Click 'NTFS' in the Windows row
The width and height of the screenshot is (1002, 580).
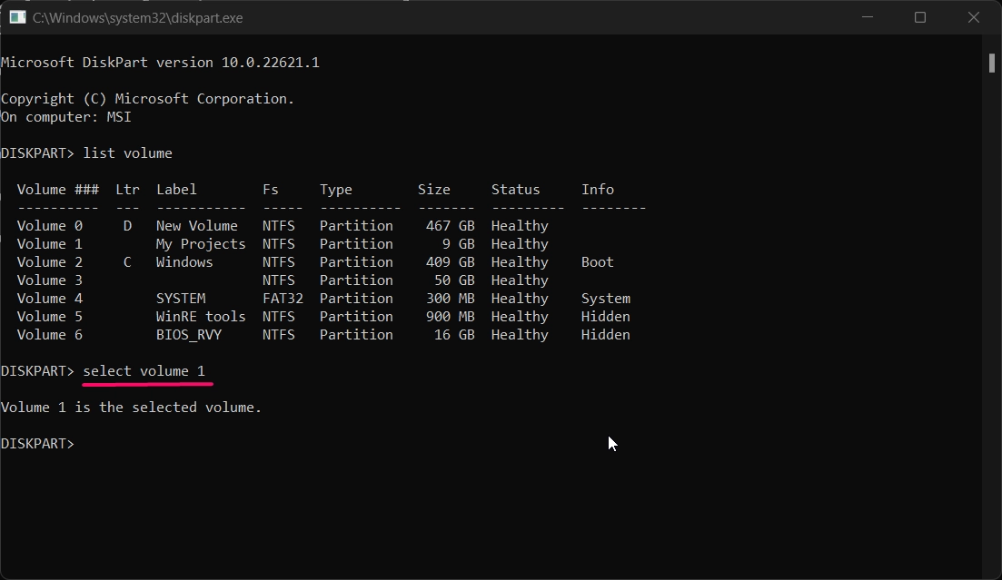[279, 262]
